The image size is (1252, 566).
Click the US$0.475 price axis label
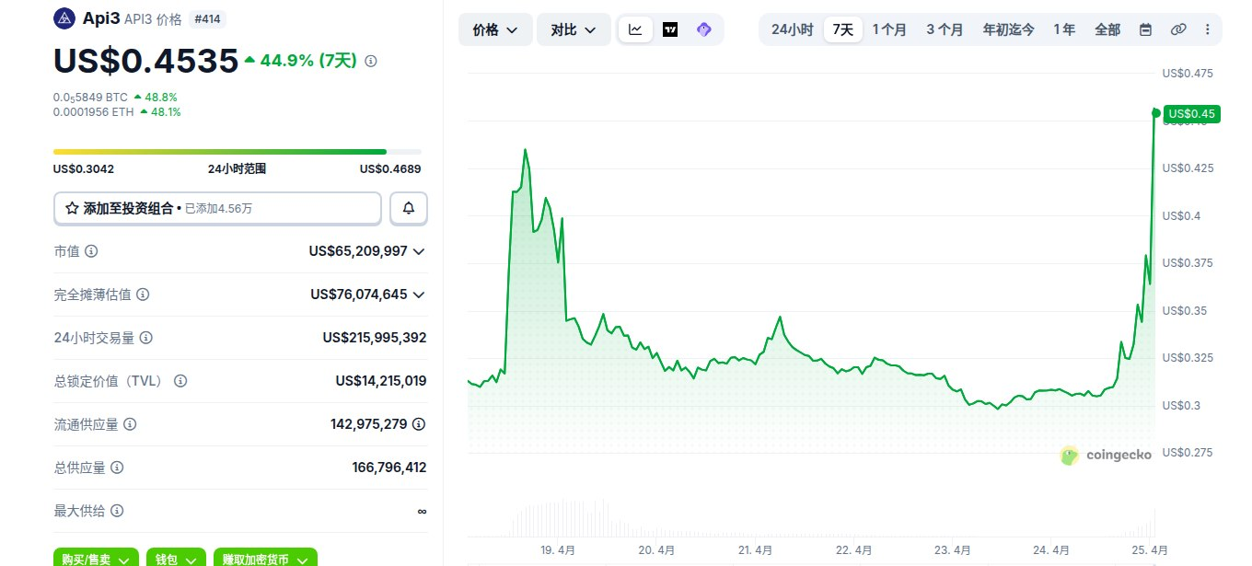(1188, 73)
